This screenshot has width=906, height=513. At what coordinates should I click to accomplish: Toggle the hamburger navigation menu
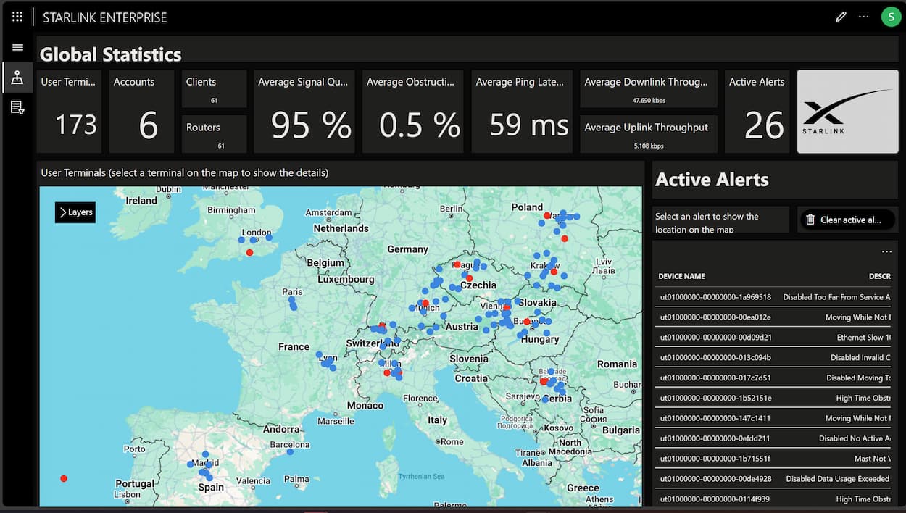click(17, 48)
